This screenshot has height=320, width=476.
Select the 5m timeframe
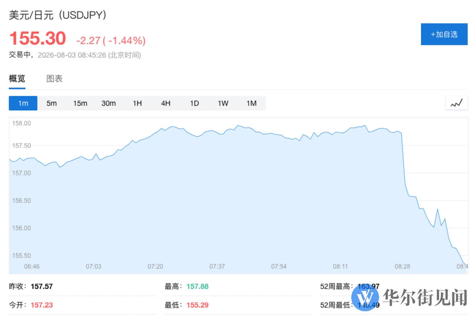52,103
